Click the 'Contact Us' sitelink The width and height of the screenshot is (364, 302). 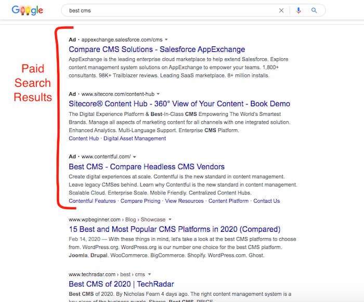tap(266, 201)
